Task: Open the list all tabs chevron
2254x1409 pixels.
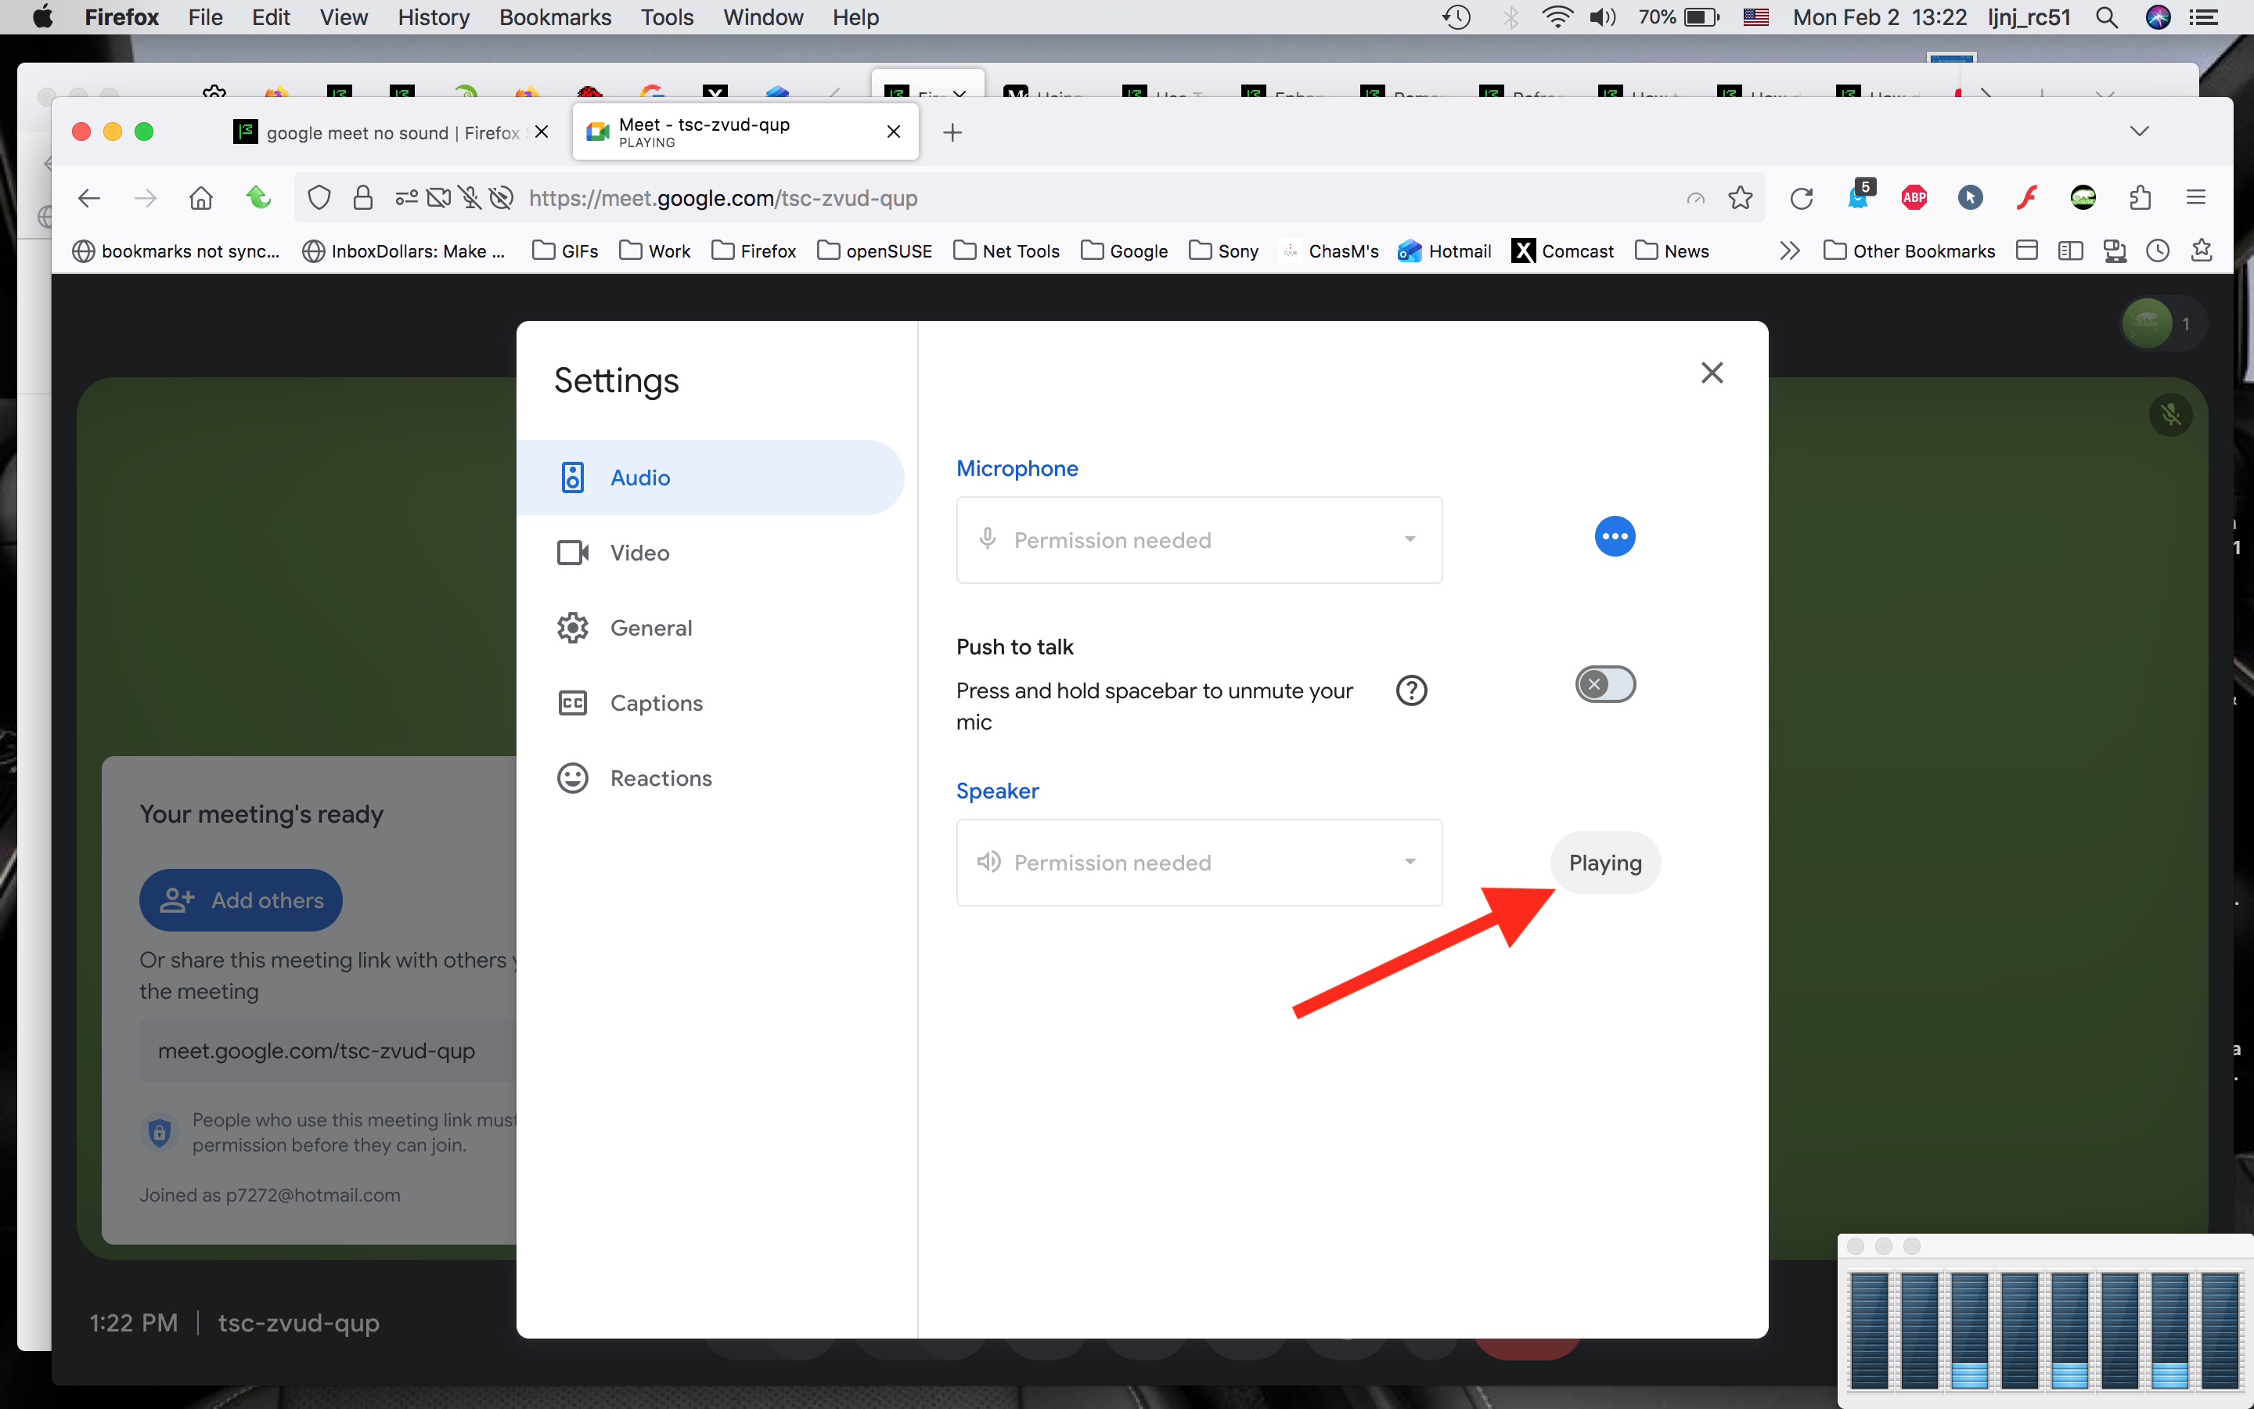Action: [2140, 132]
